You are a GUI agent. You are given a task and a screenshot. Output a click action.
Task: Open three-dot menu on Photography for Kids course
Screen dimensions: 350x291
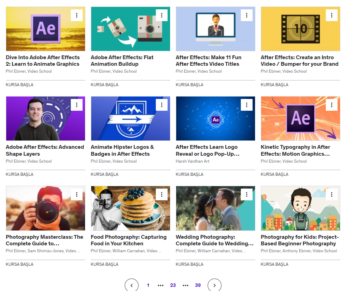[332, 194]
